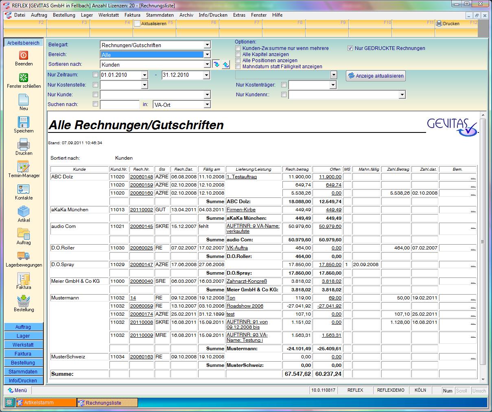
Task: Open the Zahnarzt-Kongreß link
Action: pyautogui.click(x=247, y=281)
